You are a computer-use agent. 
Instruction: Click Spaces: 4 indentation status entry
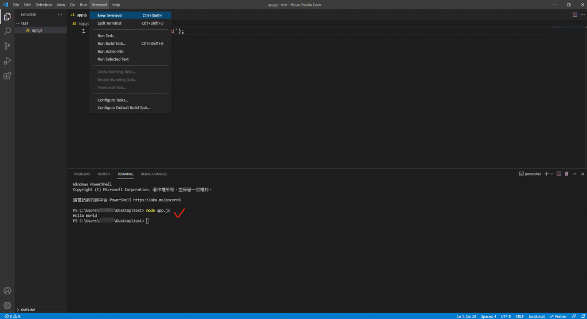(488, 316)
